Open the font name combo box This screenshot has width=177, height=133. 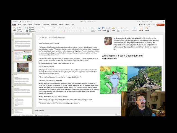(x=44, y=28)
